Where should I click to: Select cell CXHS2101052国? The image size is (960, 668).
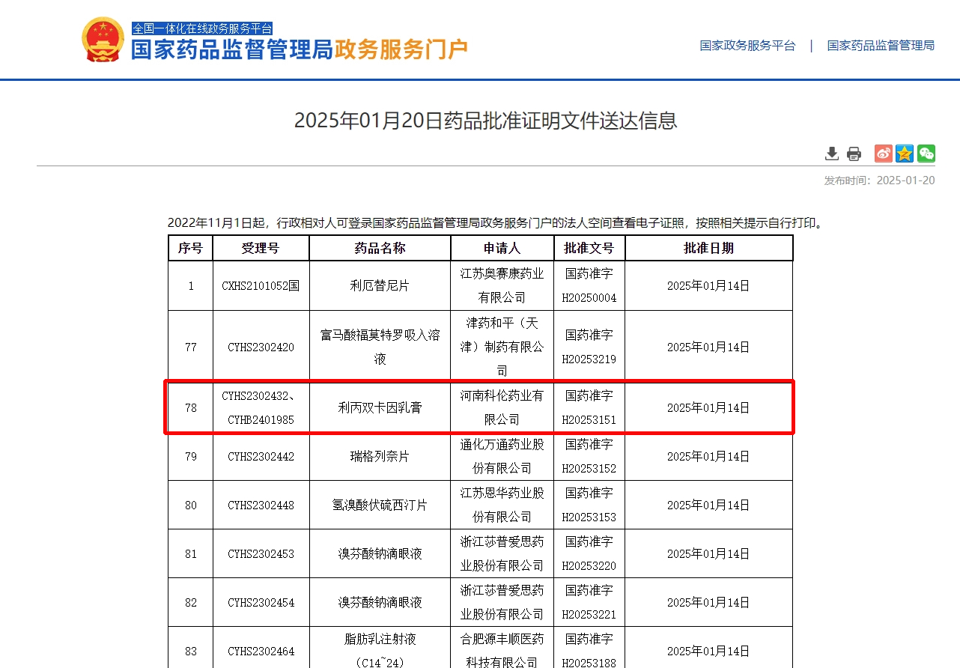click(261, 286)
